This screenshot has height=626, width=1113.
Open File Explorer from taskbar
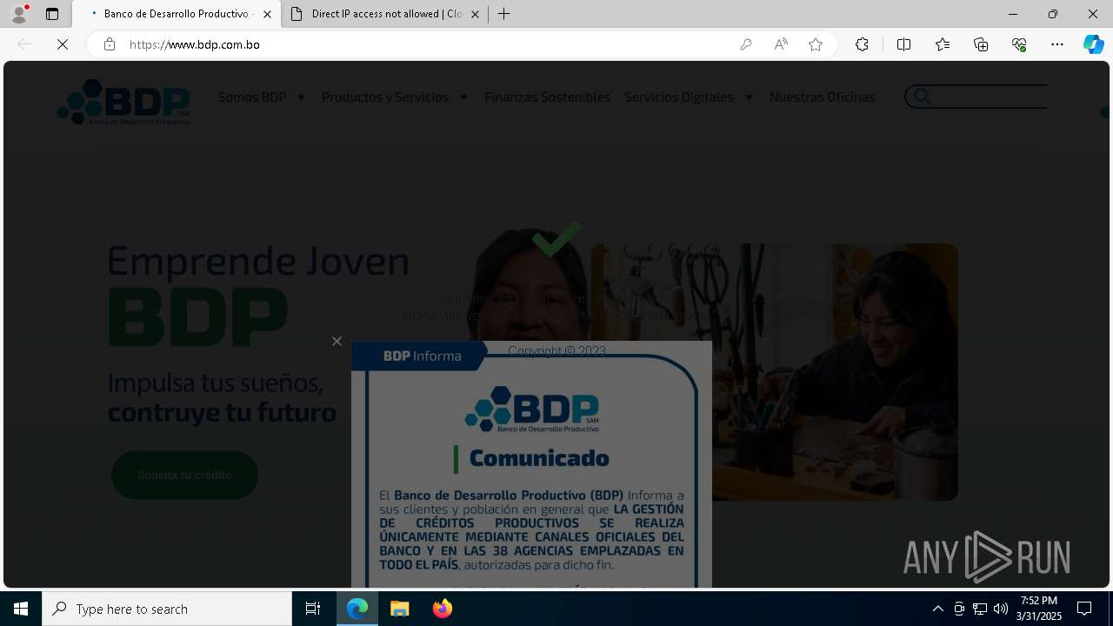coord(400,609)
